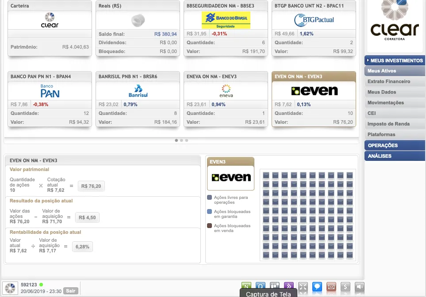This screenshot has height=297, width=426.
Task: Click the purple double-arrow icon
Action: coord(289,287)
